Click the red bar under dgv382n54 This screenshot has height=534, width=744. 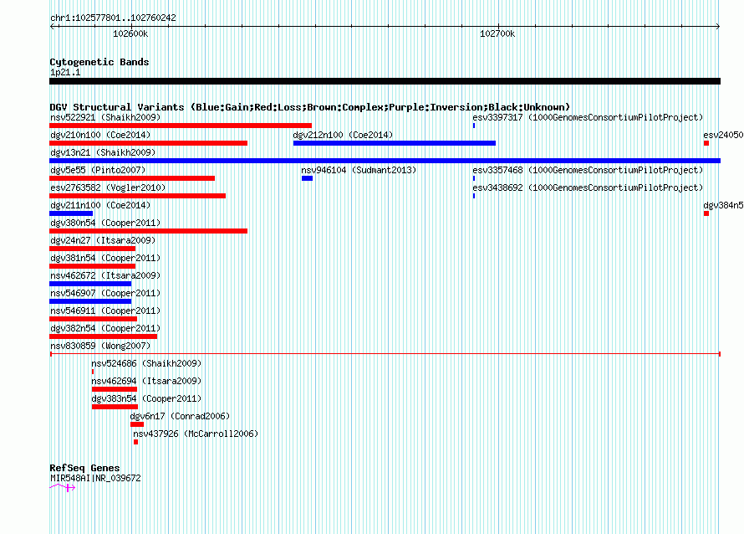[104, 336]
